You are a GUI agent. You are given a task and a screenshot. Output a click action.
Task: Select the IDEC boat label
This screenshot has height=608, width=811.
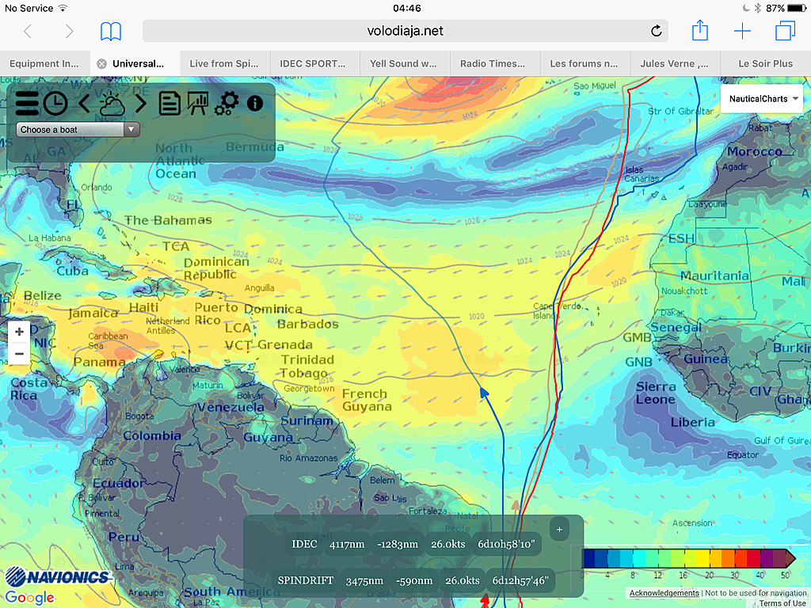pyautogui.click(x=304, y=544)
